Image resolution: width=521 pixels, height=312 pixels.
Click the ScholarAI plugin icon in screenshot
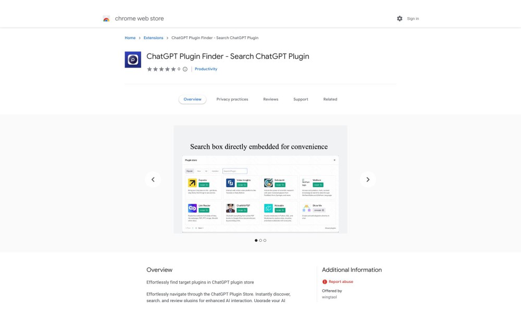268,183
